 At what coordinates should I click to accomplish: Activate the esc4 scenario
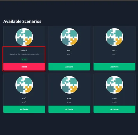69,109
